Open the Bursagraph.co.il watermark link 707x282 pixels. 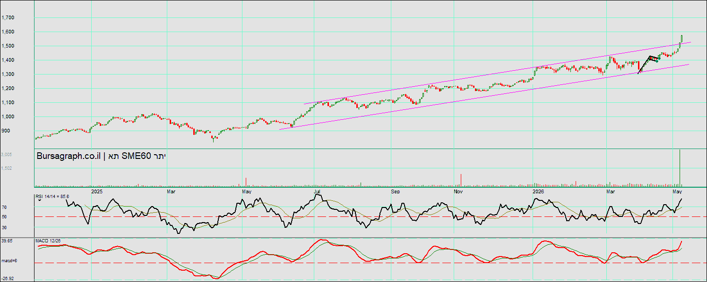click(x=69, y=156)
